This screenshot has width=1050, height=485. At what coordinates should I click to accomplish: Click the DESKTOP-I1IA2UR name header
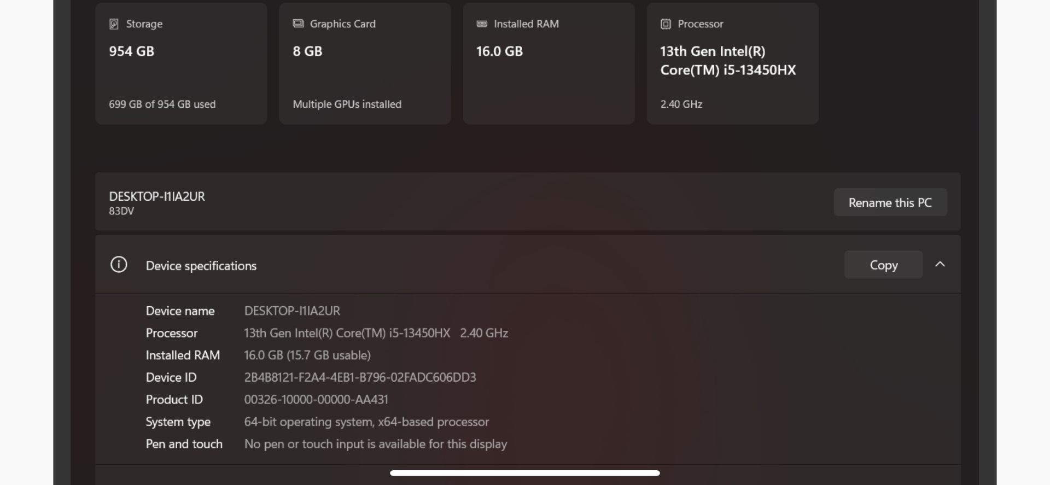(157, 196)
